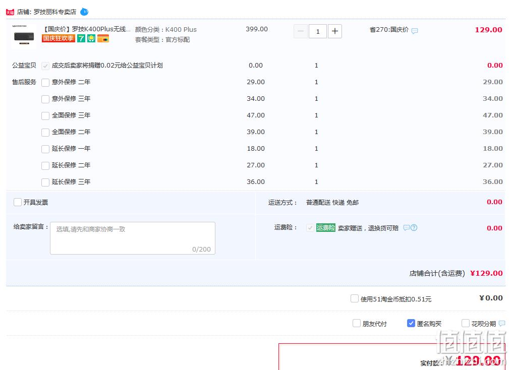The width and height of the screenshot is (511, 370).
Task: Click the Tmall logo icon beside store name
Action: click(10, 13)
